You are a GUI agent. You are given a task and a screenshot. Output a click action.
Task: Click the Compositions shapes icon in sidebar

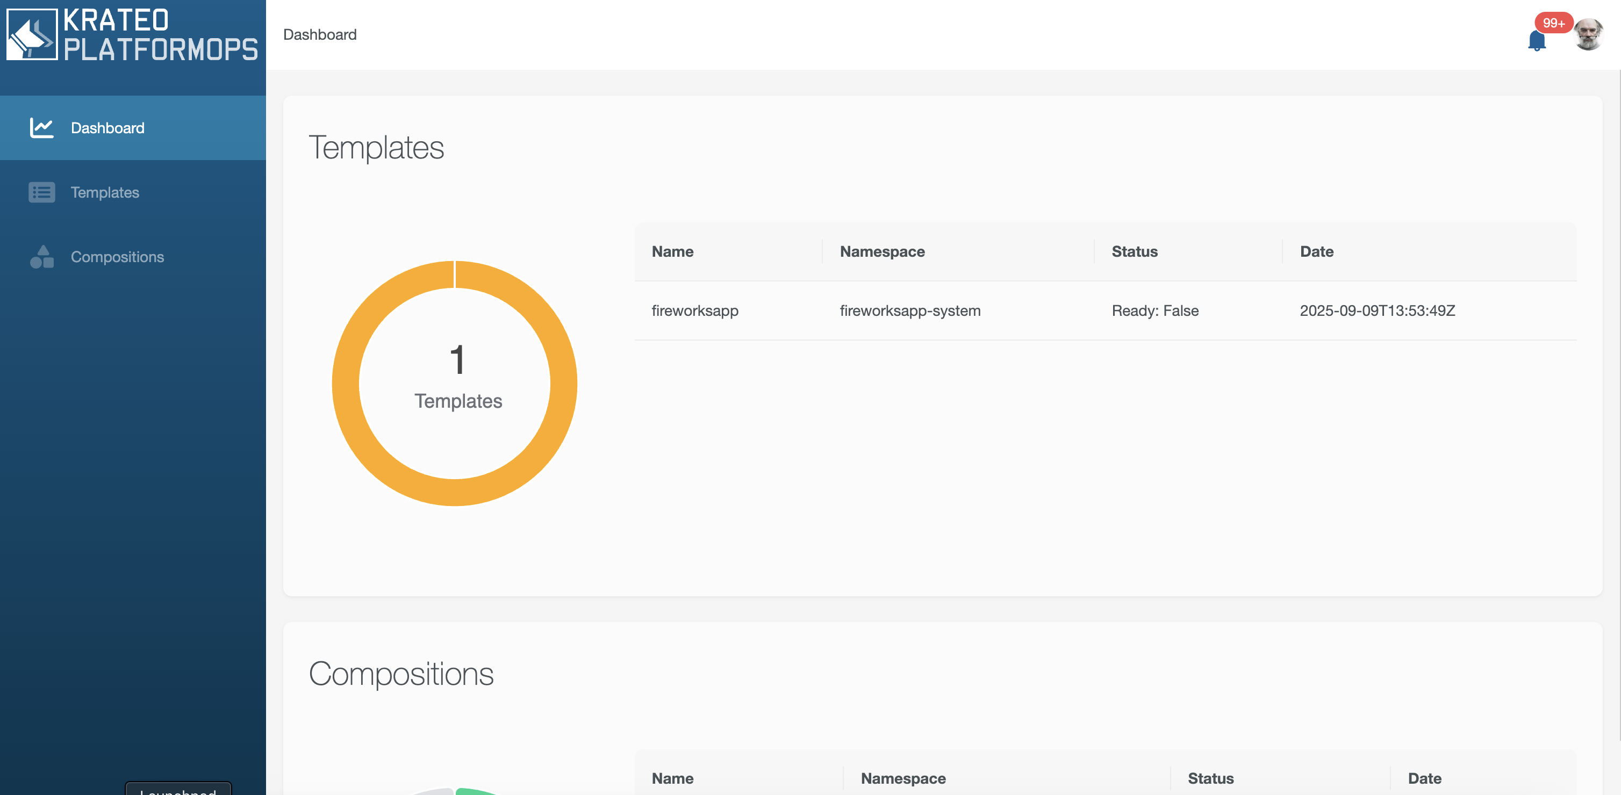(41, 257)
